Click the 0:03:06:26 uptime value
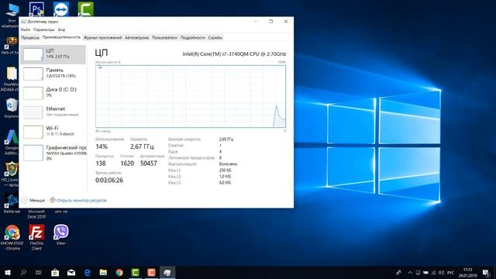This screenshot has height=279, width=496. [109, 180]
